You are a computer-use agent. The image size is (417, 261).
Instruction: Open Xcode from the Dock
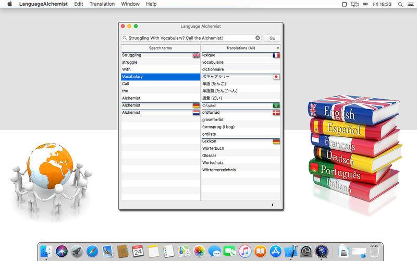[291, 252]
